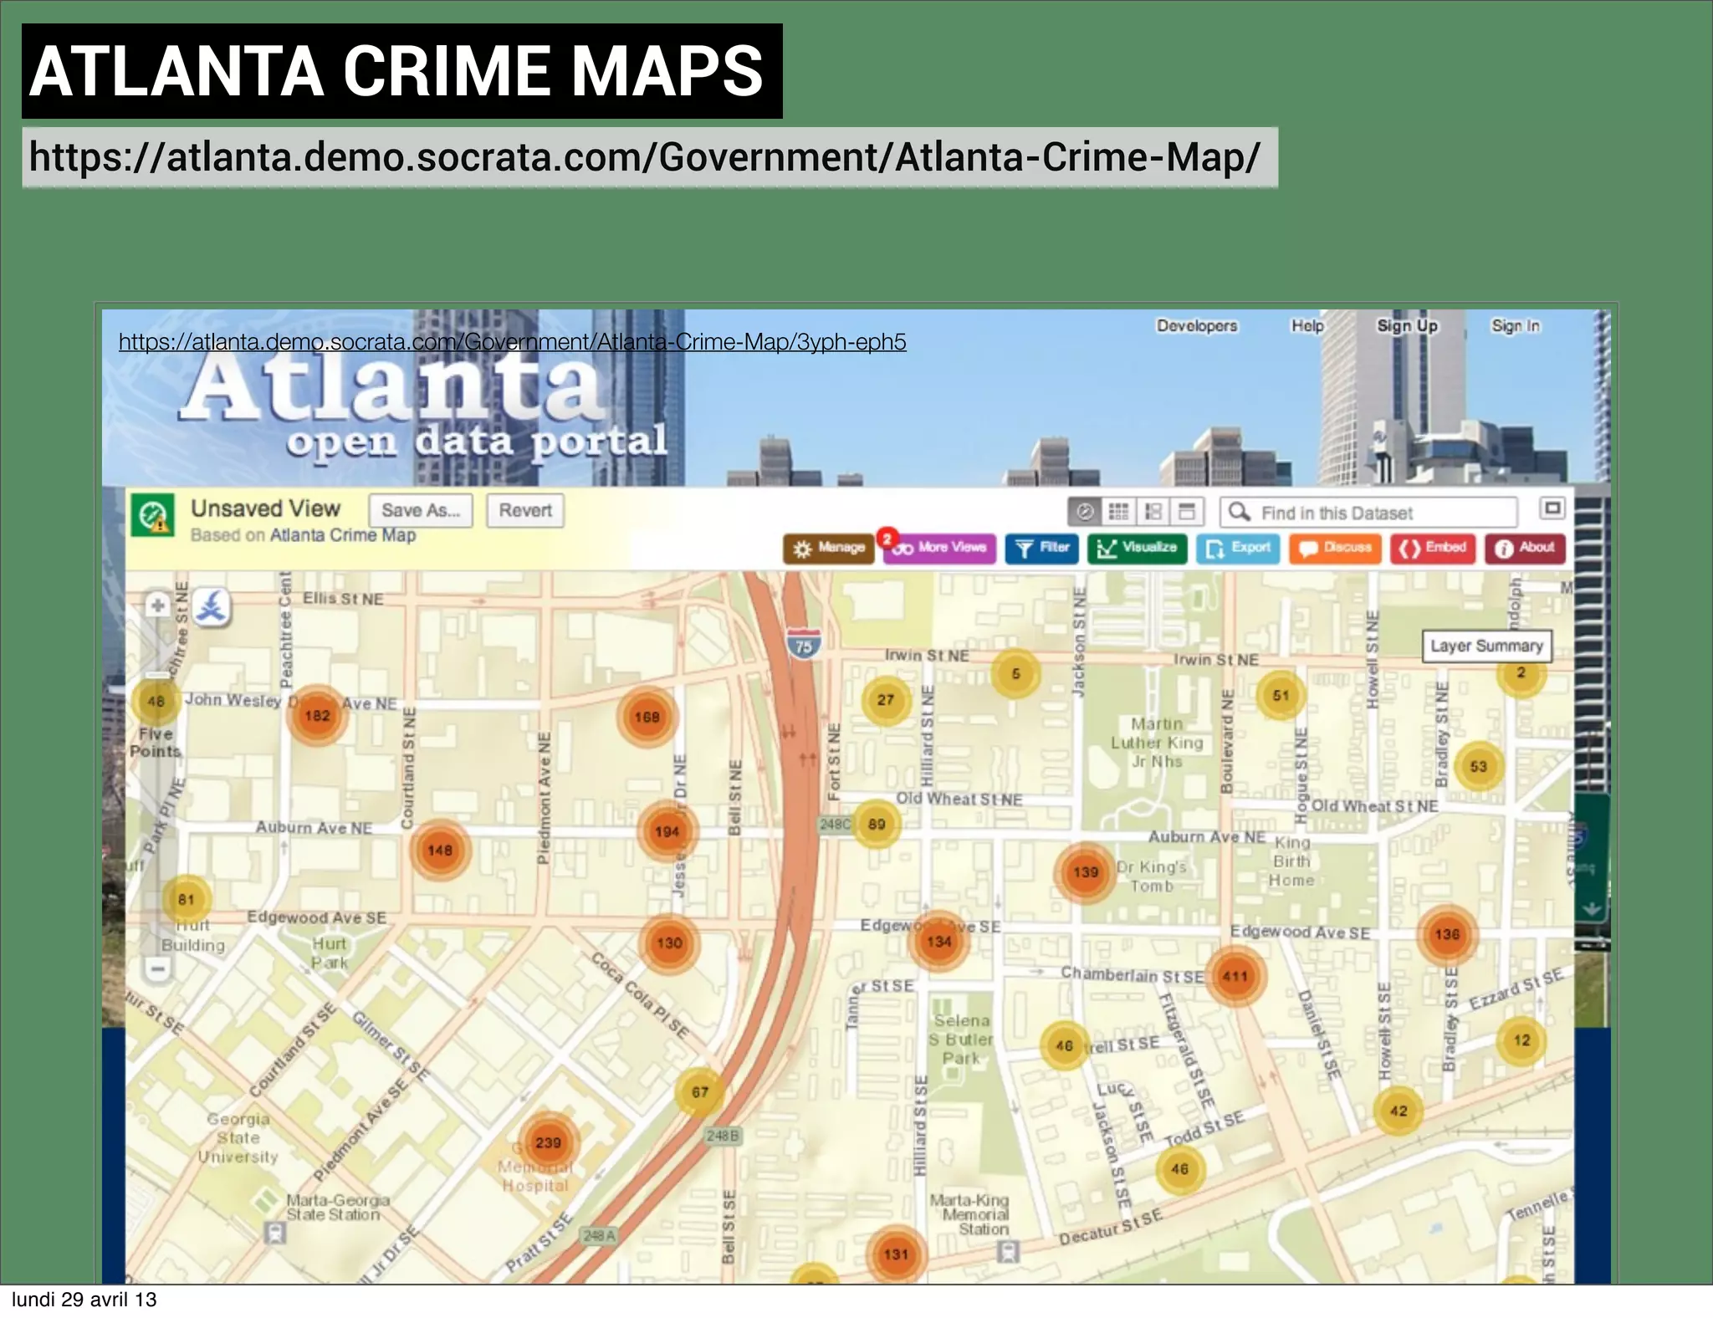The image size is (1713, 1318).
Task: Click the Revert button
Action: (525, 510)
